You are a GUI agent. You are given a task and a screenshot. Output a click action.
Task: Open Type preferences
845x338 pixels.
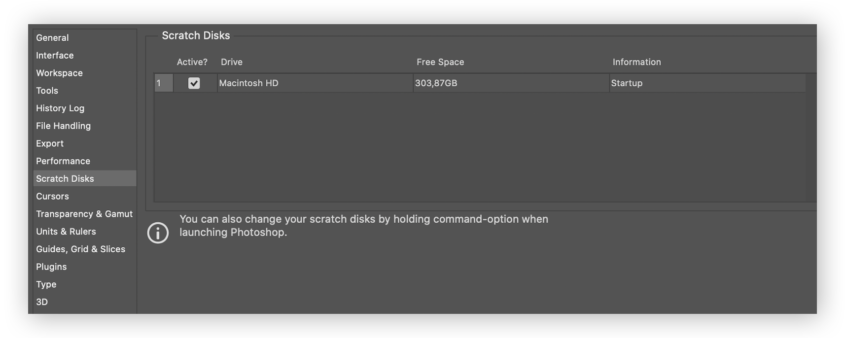46,284
